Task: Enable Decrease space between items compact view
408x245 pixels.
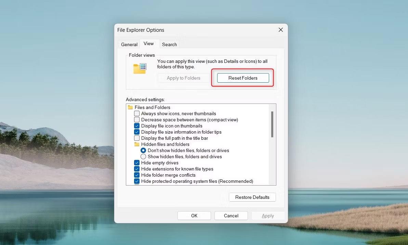Action: 137,120
